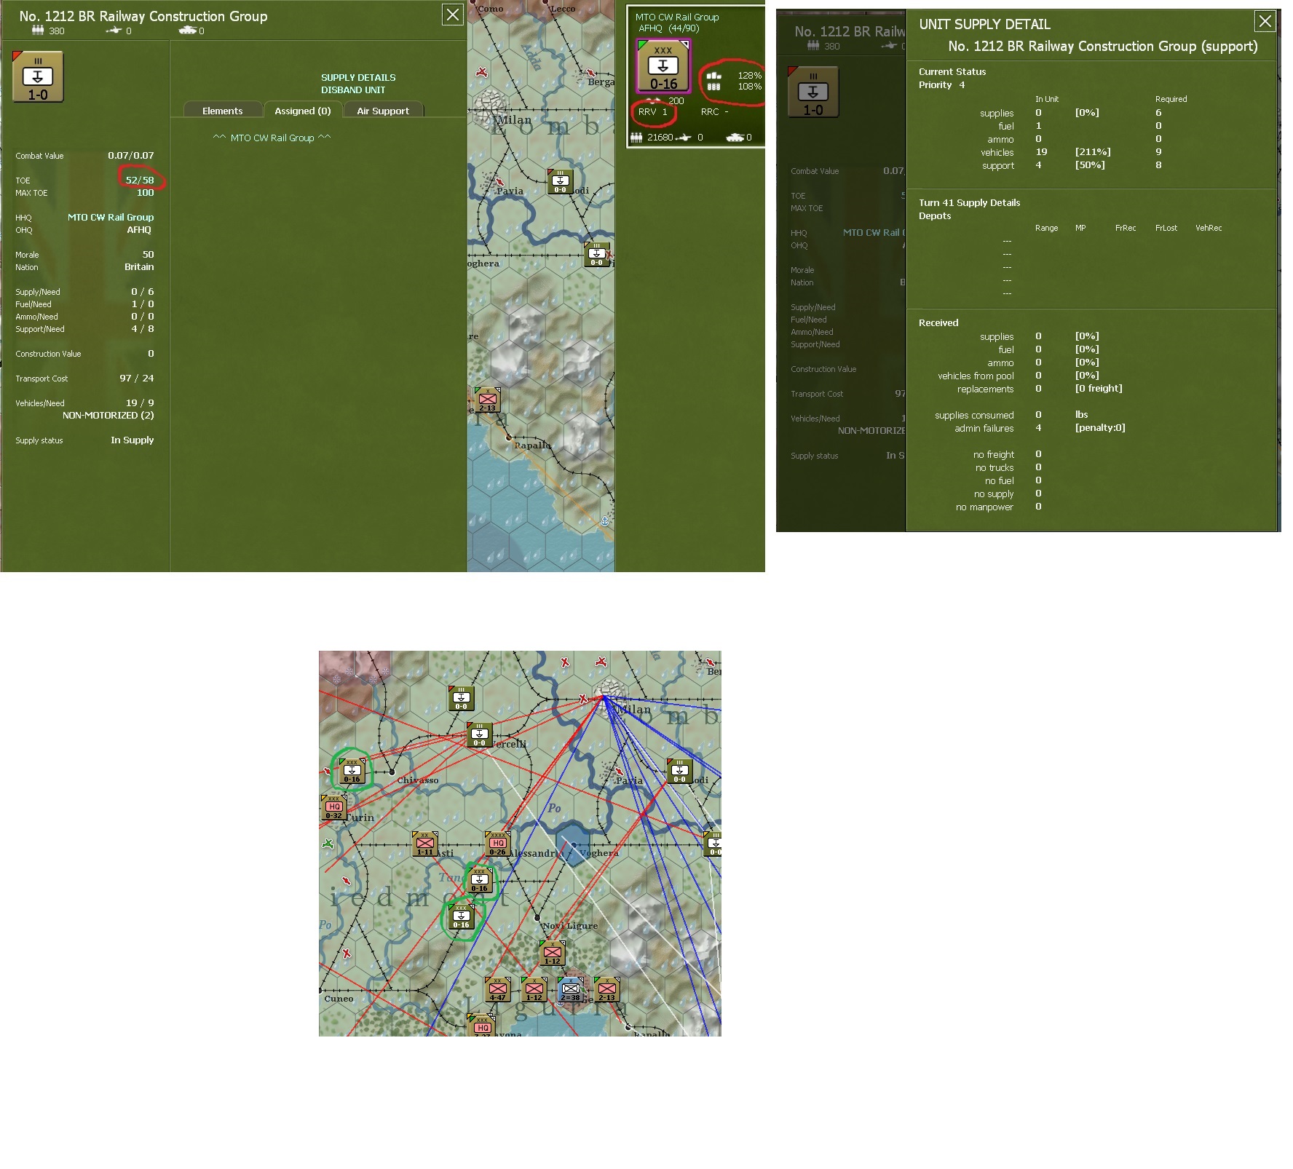Image resolution: width=1293 pixels, height=1169 pixels.
Task: Click the [penalty:0] admin failures value
Action: (1100, 427)
